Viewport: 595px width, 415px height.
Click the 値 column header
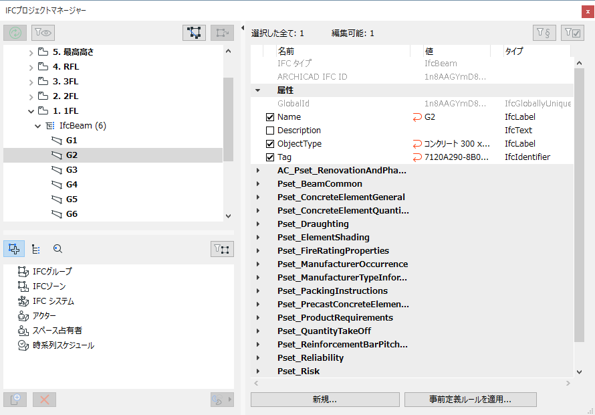pos(457,51)
